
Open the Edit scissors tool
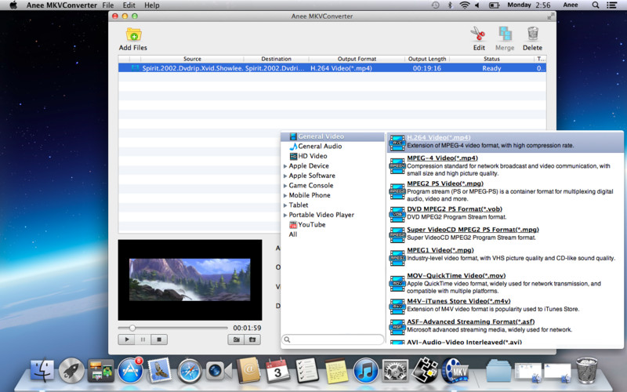pos(478,34)
